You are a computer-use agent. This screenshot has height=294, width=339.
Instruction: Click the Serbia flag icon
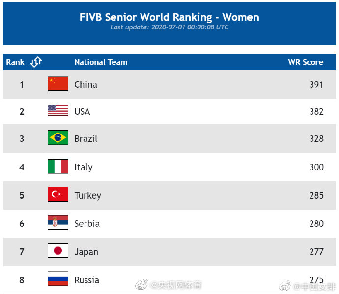(58, 222)
